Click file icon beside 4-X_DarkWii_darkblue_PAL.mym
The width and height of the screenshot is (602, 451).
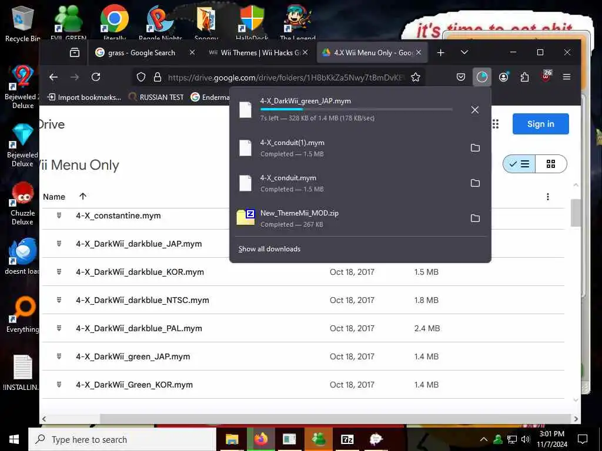pyautogui.click(x=59, y=328)
